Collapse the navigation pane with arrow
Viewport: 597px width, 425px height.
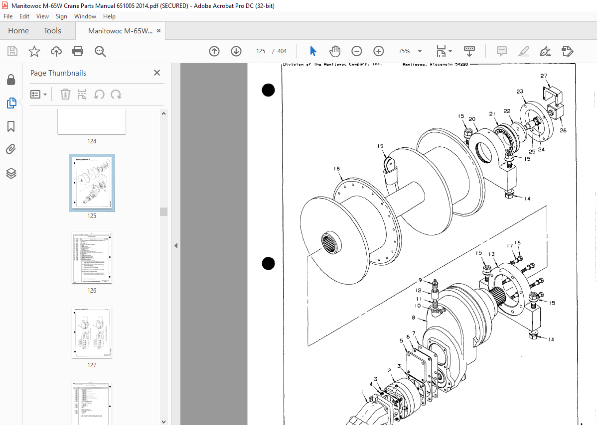(x=176, y=245)
